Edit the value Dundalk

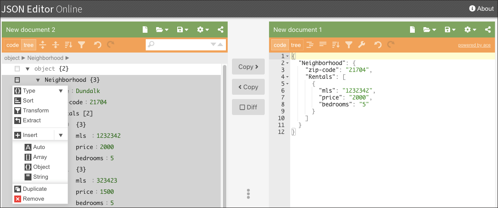[x=88, y=91]
